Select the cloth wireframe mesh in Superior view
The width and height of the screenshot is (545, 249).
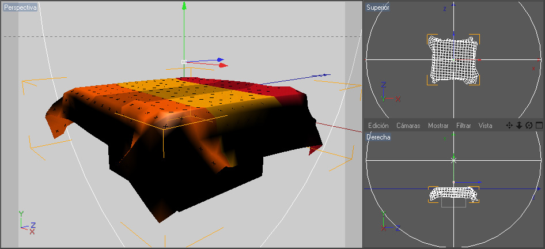(453, 59)
